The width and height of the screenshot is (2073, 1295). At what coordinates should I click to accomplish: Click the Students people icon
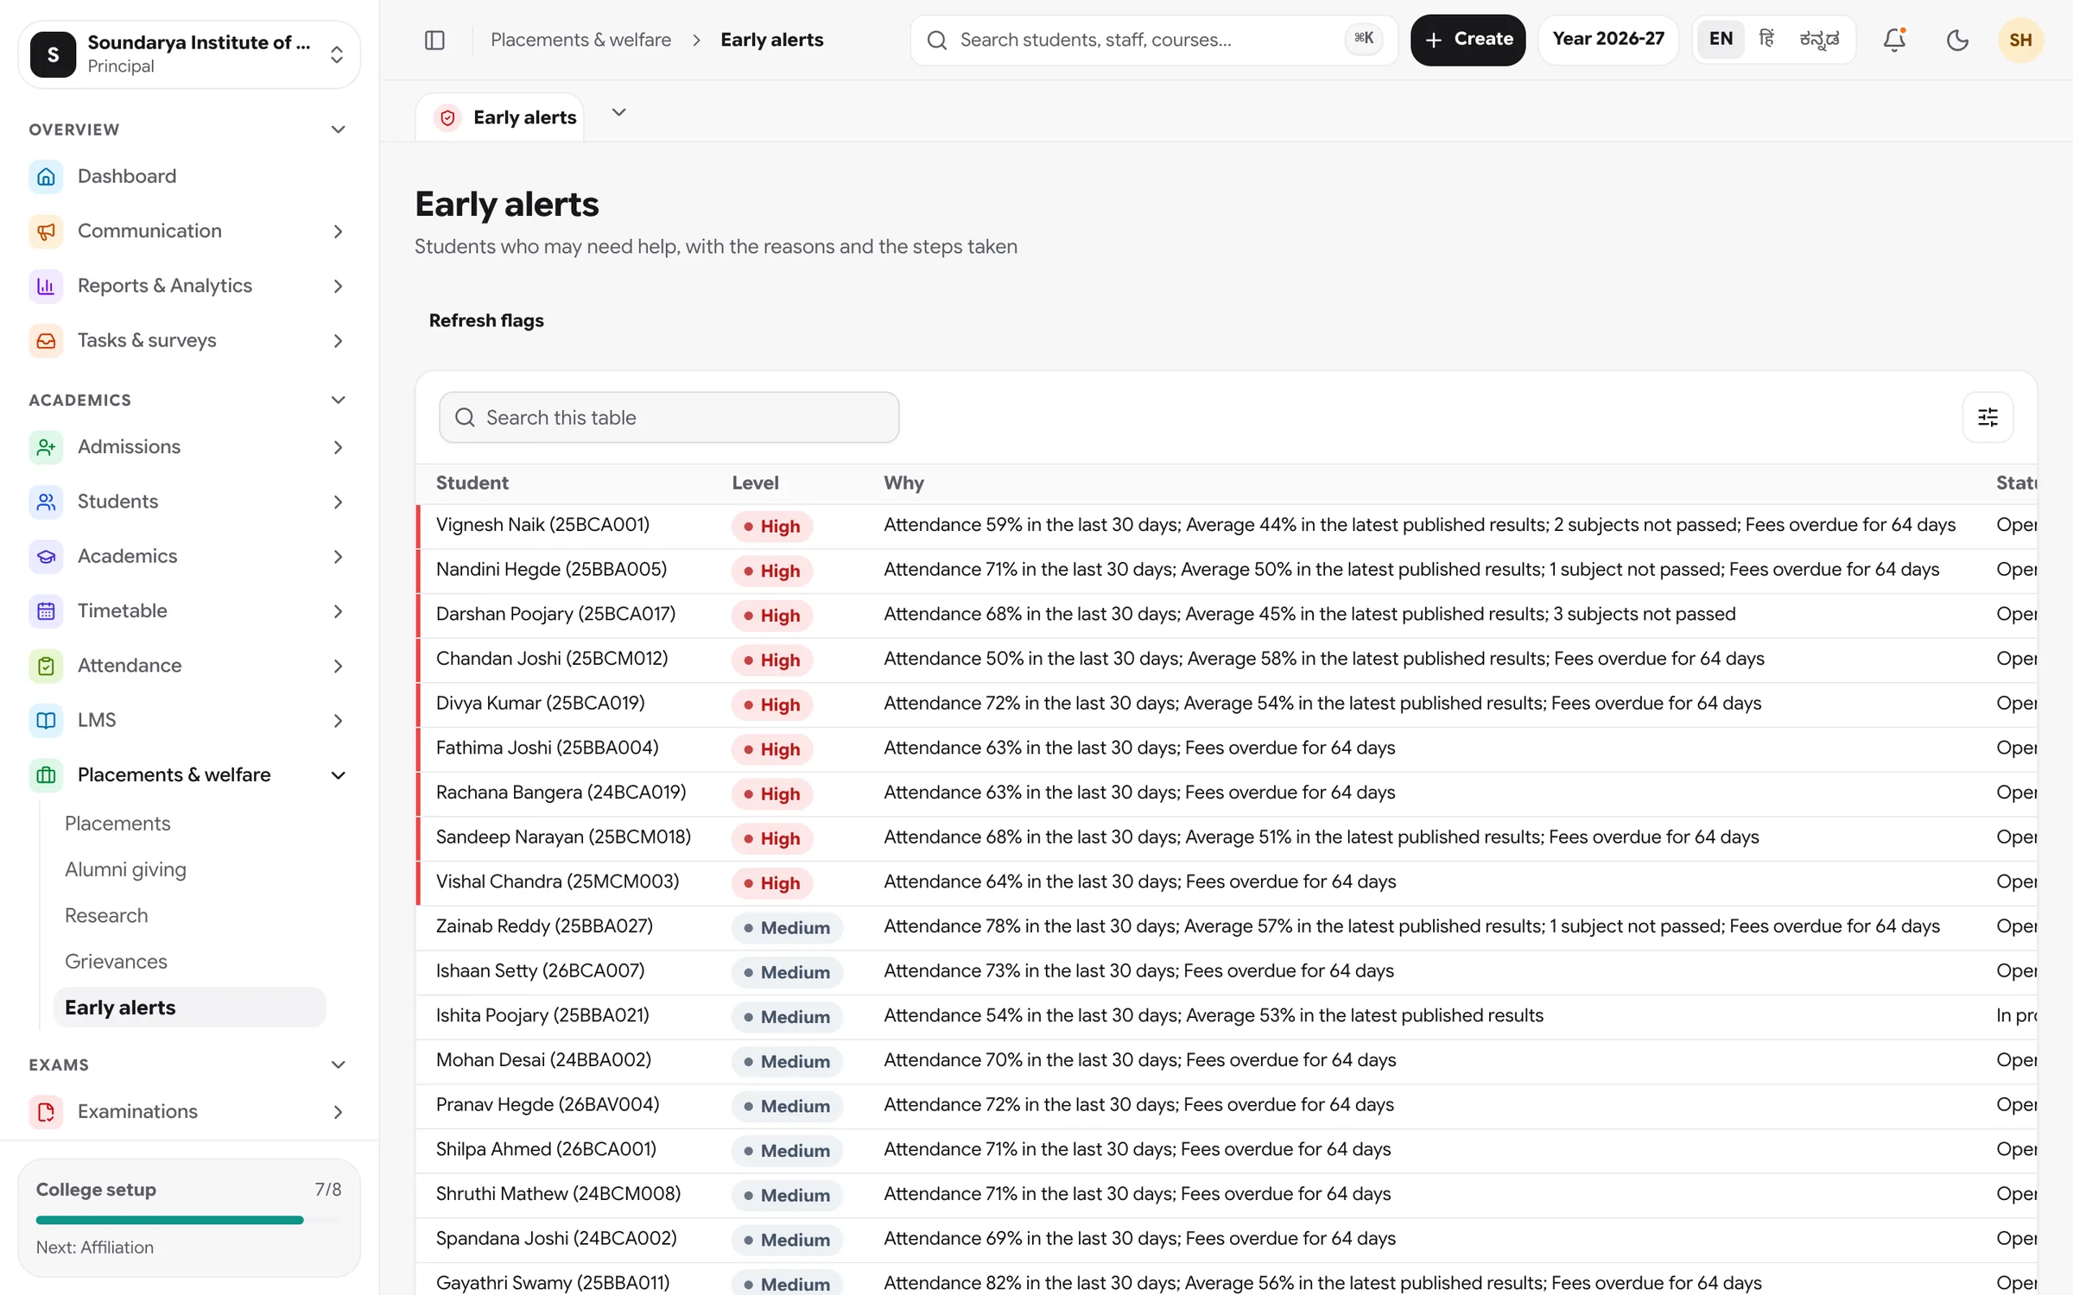(x=46, y=502)
